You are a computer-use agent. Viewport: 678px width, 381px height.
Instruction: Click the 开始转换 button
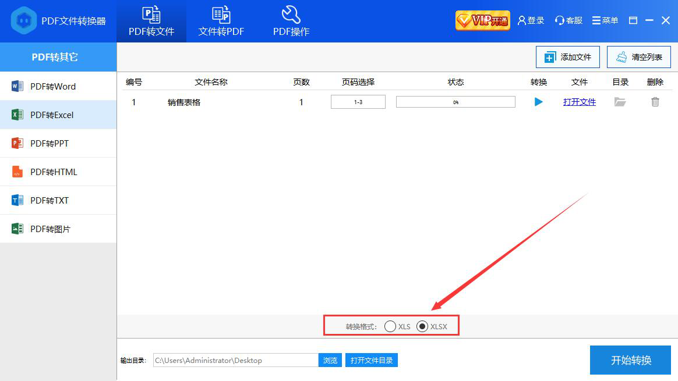tap(630, 360)
